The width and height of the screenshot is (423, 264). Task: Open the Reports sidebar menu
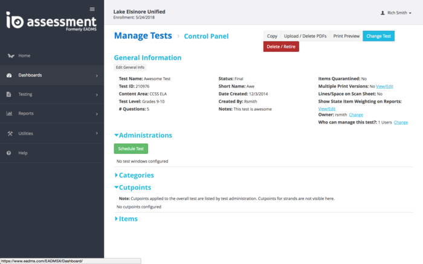[52, 113]
